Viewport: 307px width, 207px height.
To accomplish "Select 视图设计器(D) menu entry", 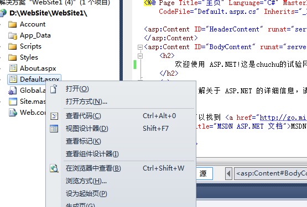I will pos(121,129).
